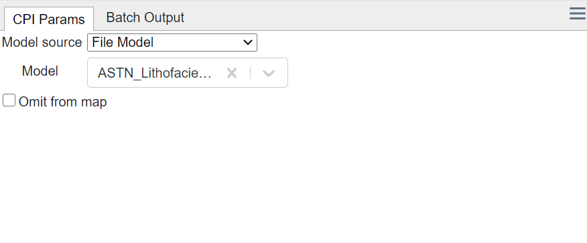The image size is (587, 243).
Task: Click the Omit from map label text
Action: (62, 102)
